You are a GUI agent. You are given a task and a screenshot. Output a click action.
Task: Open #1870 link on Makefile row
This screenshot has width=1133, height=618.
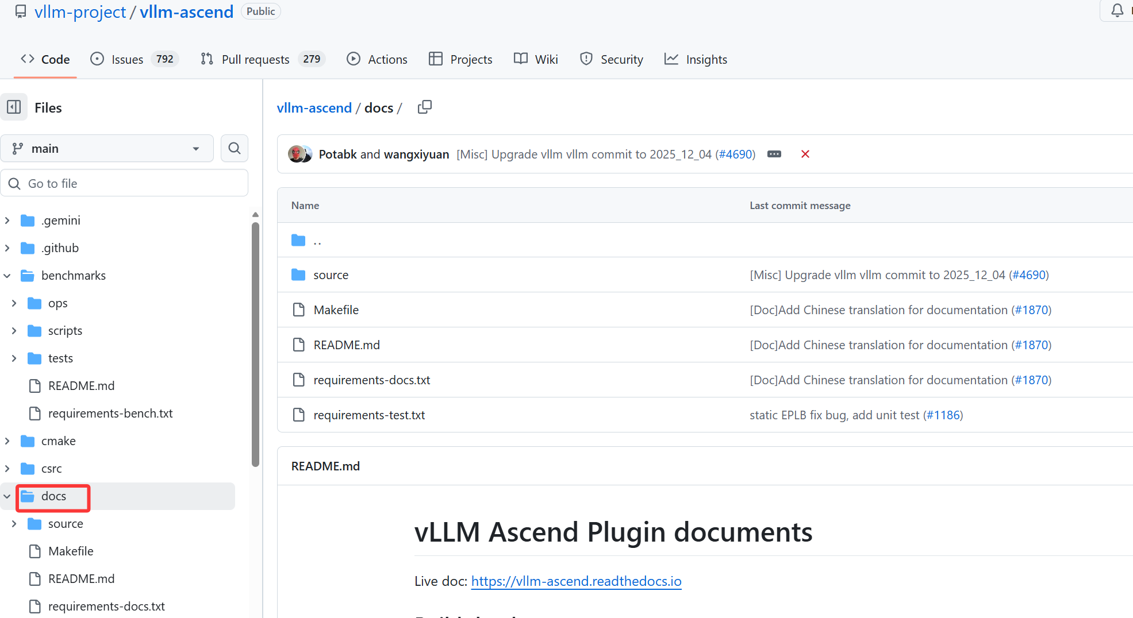(x=1031, y=310)
